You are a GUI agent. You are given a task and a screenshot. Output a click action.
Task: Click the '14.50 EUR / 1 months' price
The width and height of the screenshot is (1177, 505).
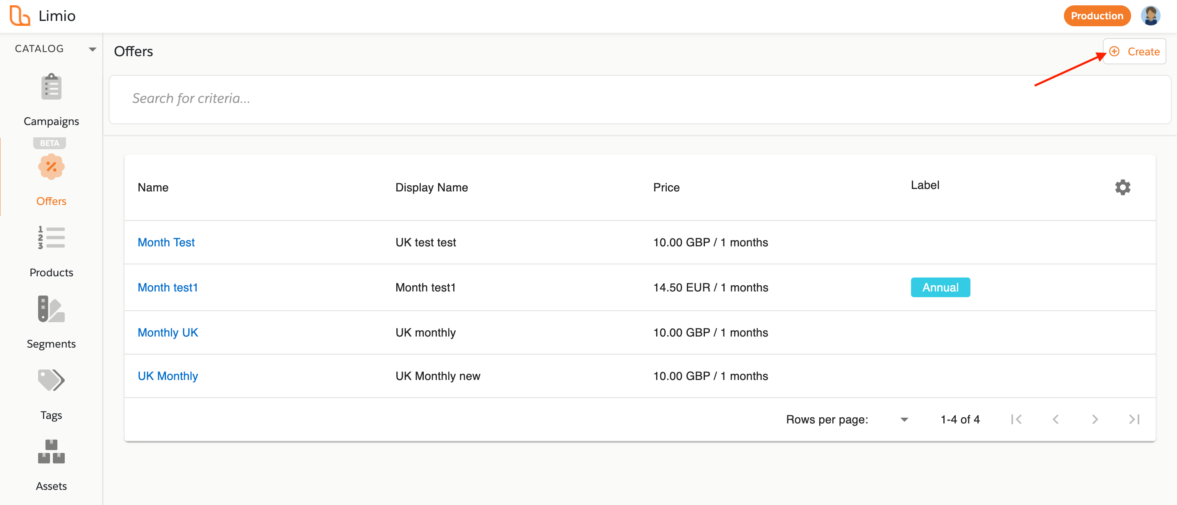(x=711, y=287)
